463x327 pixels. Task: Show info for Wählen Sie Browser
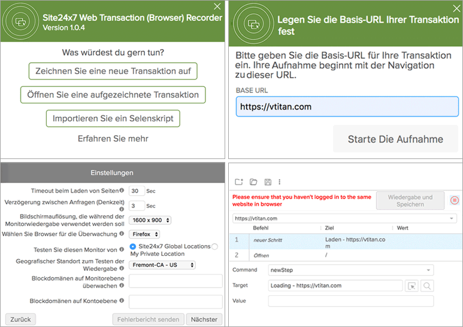(122, 234)
